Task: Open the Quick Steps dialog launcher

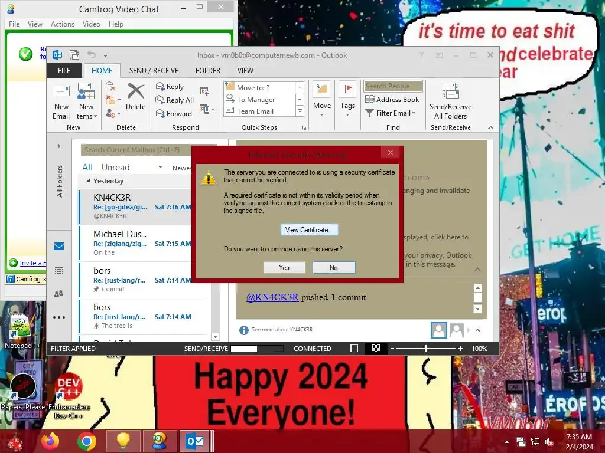Action: (304, 128)
